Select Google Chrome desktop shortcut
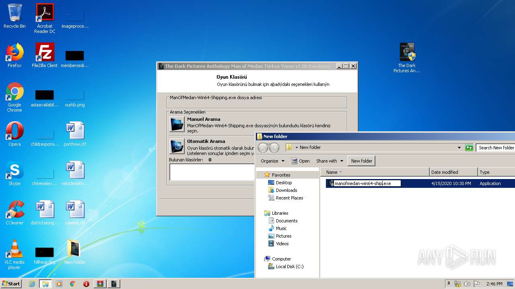Screen dimensions: 515x289 [x=14, y=98]
